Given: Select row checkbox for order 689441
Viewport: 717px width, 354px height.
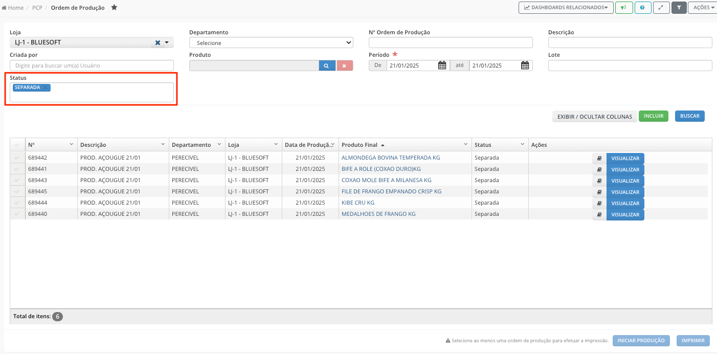Looking at the screenshot, I should click(17, 169).
